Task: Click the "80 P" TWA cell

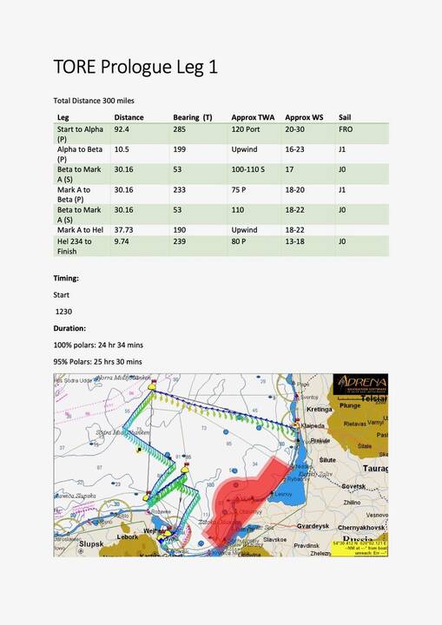Action: pos(239,241)
